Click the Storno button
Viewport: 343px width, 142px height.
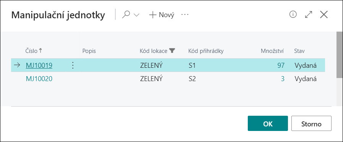pos(311,123)
